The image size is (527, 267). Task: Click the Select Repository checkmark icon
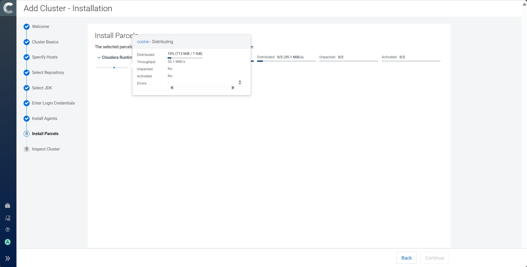click(x=27, y=73)
